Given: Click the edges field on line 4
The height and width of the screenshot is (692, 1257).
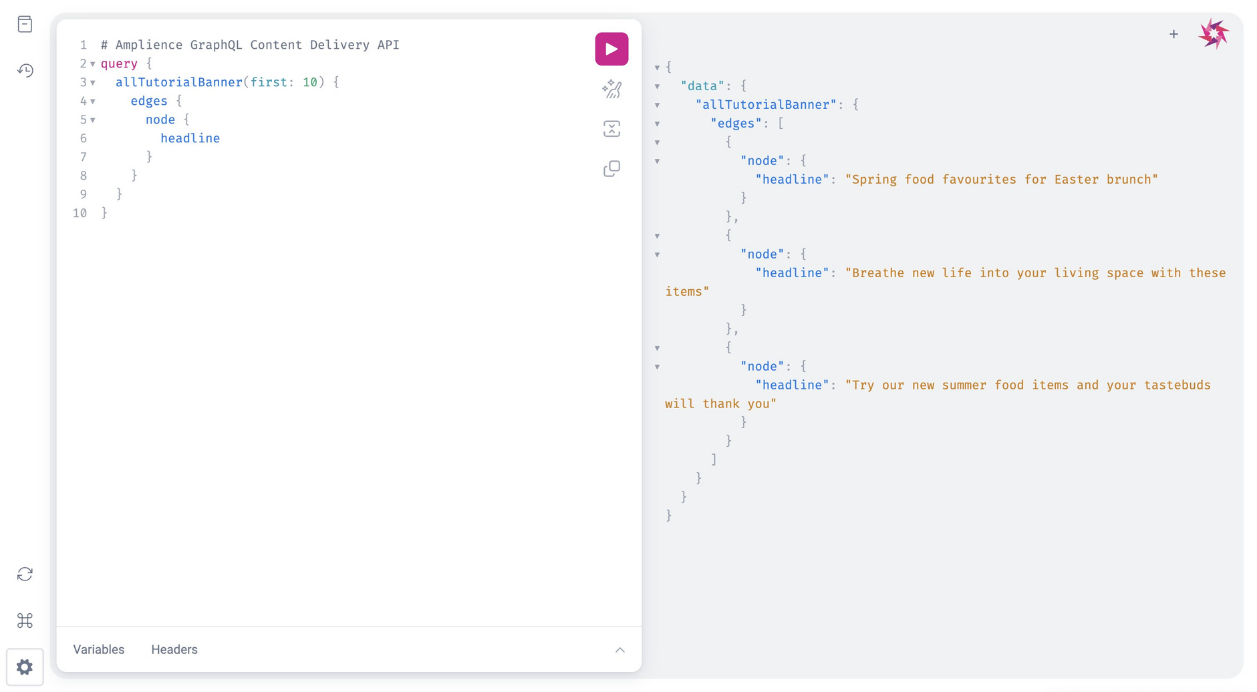Looking at the screenshot, I should point(149,101).
